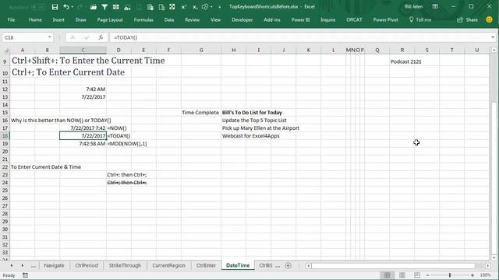Open the Page Layout ribbon tab
This screenshot has width=499, height=280.
click(x=110, y=19)
